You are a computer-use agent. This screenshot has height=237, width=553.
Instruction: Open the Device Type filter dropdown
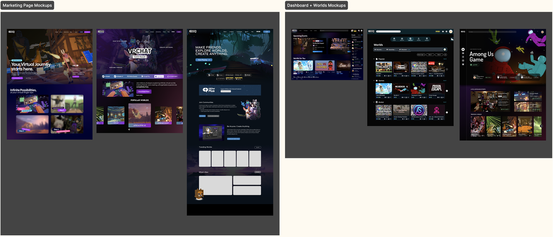[421, 55]
